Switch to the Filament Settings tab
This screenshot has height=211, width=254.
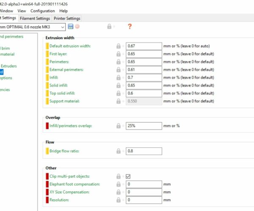coord(35,18)
